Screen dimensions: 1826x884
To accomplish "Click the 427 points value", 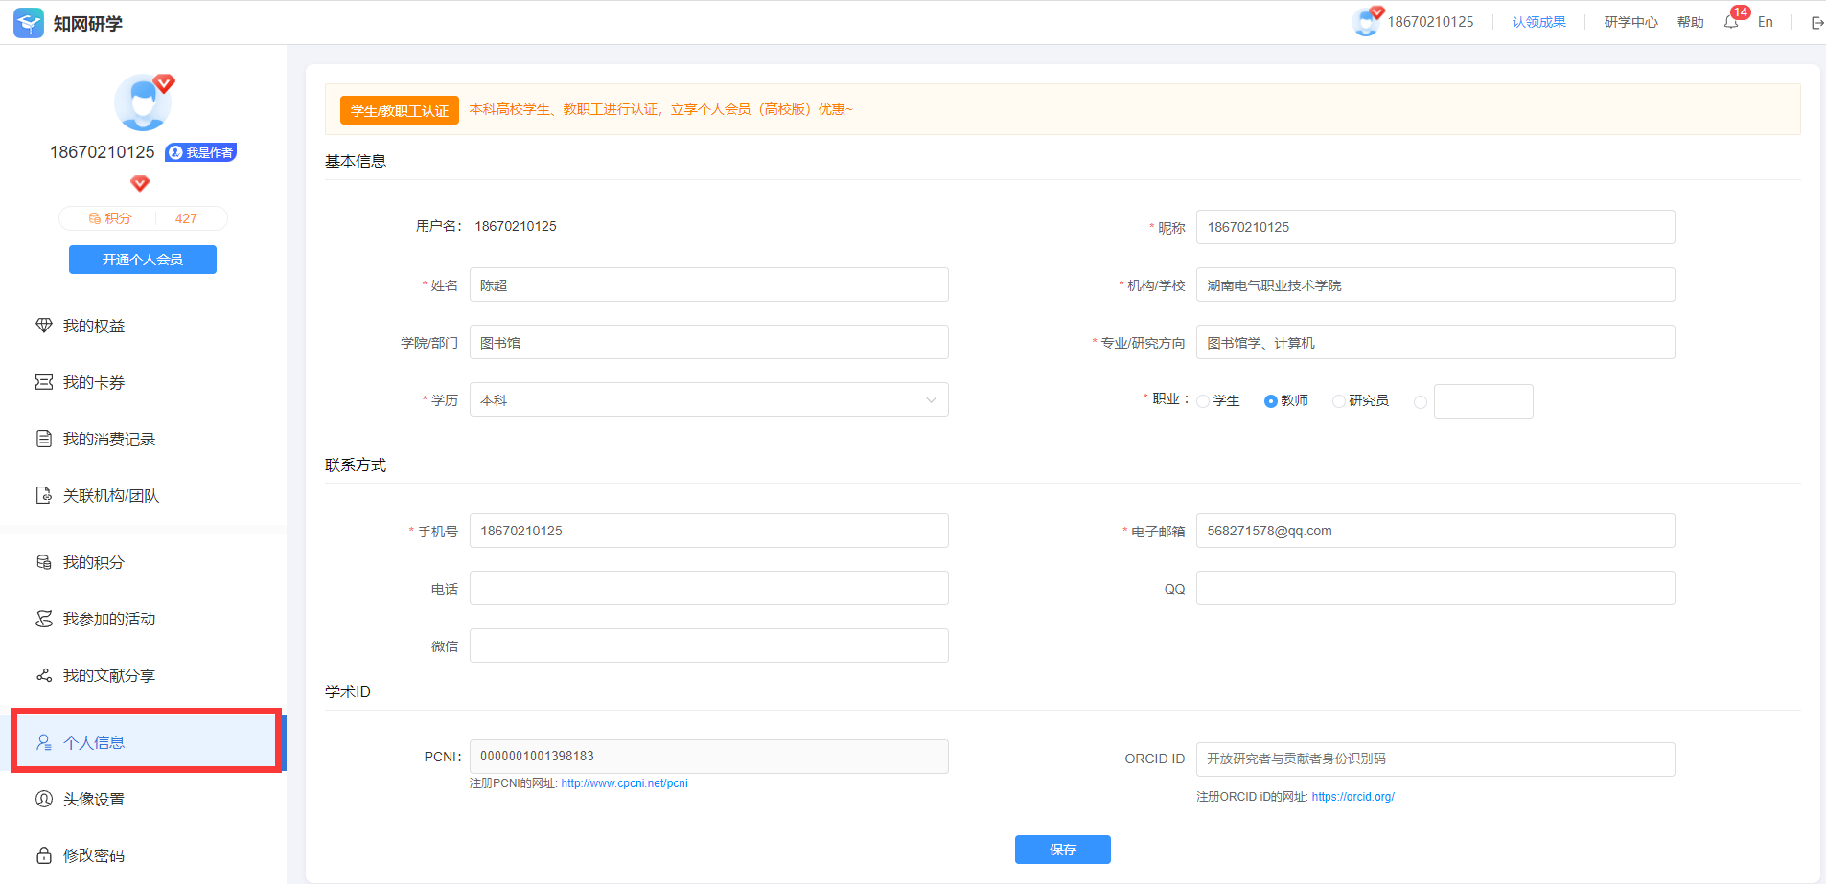I will pos(186,218).
